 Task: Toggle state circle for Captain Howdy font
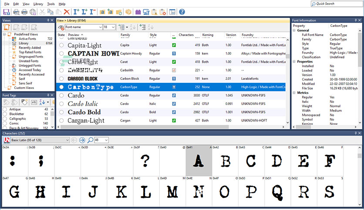(x=61, y=53)
